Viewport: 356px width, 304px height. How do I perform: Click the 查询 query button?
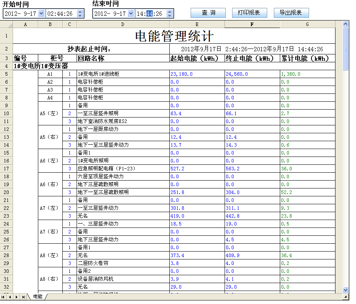click(x=208, y=13)
